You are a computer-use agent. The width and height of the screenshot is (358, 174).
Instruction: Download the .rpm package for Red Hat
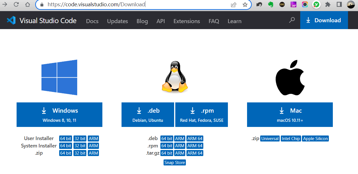coord(202,115)
